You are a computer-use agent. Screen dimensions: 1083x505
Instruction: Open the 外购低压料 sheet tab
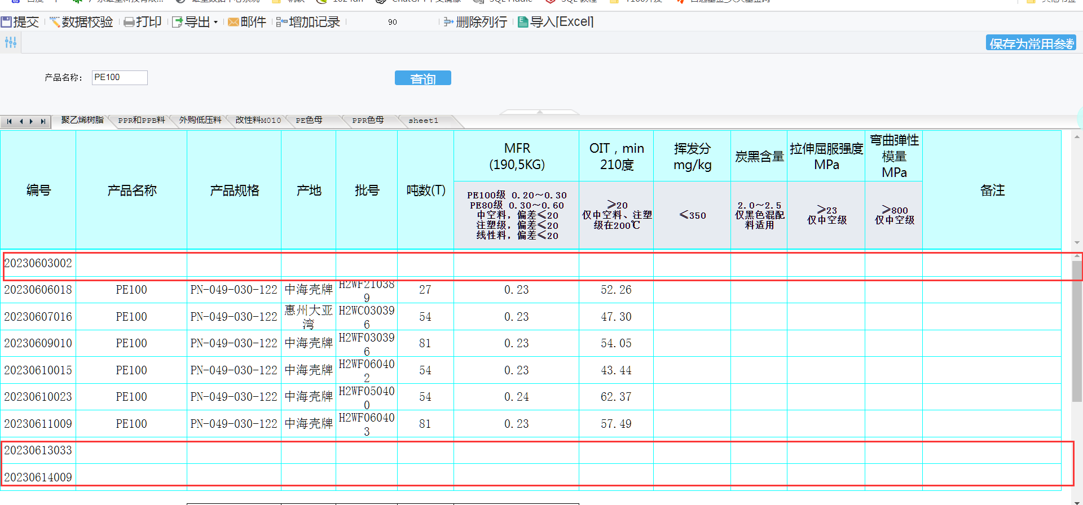tap(200, 121)
